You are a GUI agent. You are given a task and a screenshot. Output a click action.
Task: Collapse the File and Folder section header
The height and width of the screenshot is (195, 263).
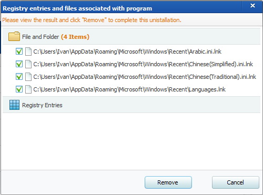(x=131, y=36)
